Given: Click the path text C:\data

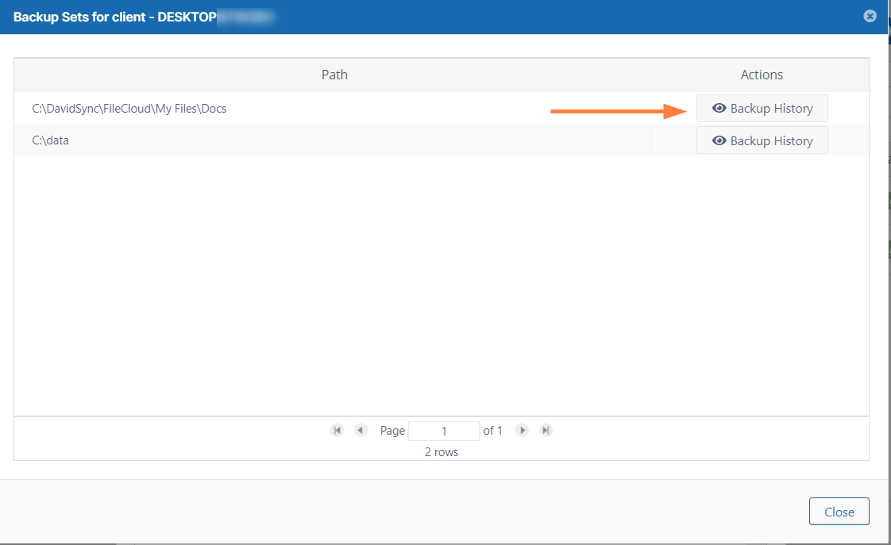Looking at the screenshot, I should click(50, 140).
